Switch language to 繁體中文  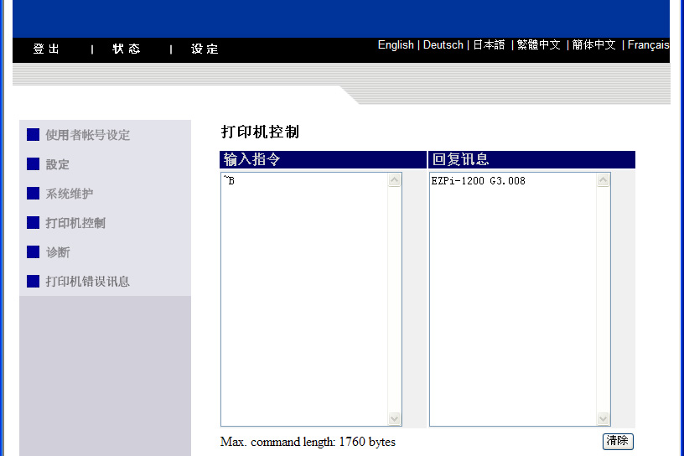coord(538,45)
